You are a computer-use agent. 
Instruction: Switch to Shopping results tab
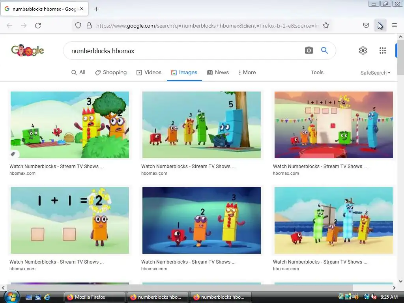111,73
